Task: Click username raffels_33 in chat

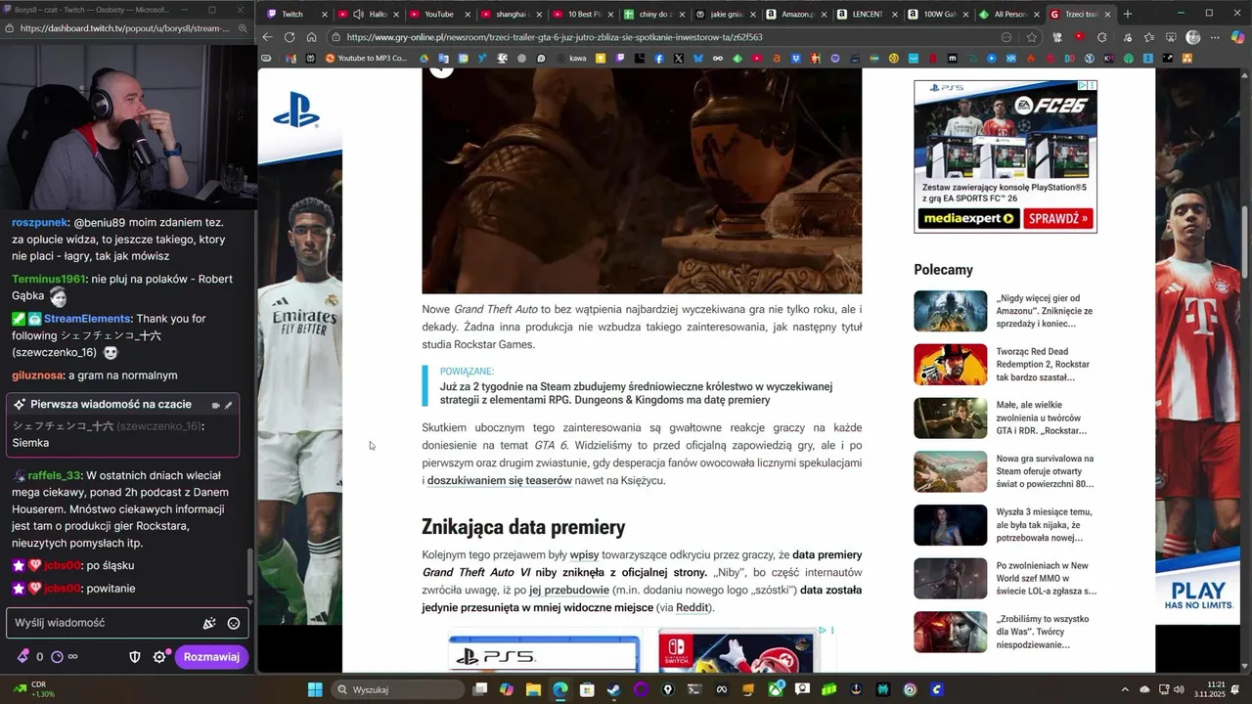Action: coord(55,475)
